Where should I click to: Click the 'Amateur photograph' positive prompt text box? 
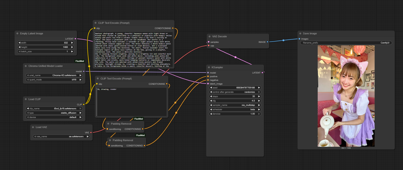tap(133, 50)
